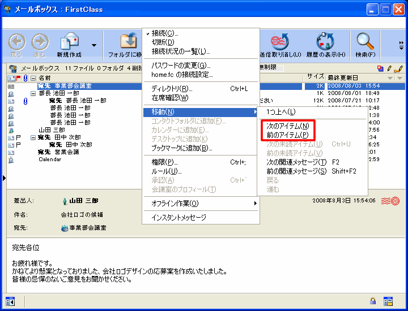The height and width of the screenshot is (311, 408).
Task: Click the pencil icon above the list header
Action: point(398,68)
